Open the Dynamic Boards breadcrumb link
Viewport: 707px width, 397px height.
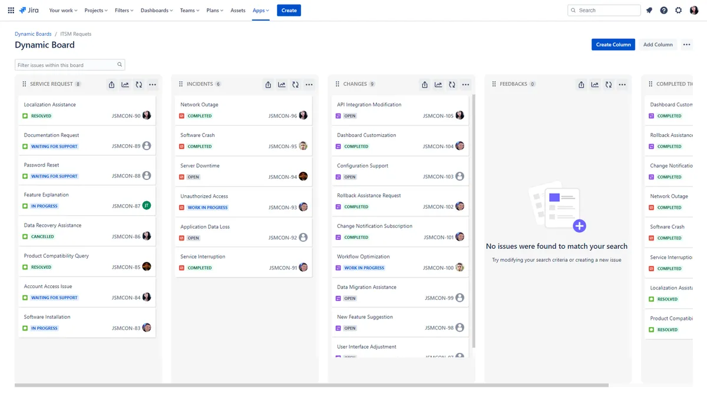33,34
